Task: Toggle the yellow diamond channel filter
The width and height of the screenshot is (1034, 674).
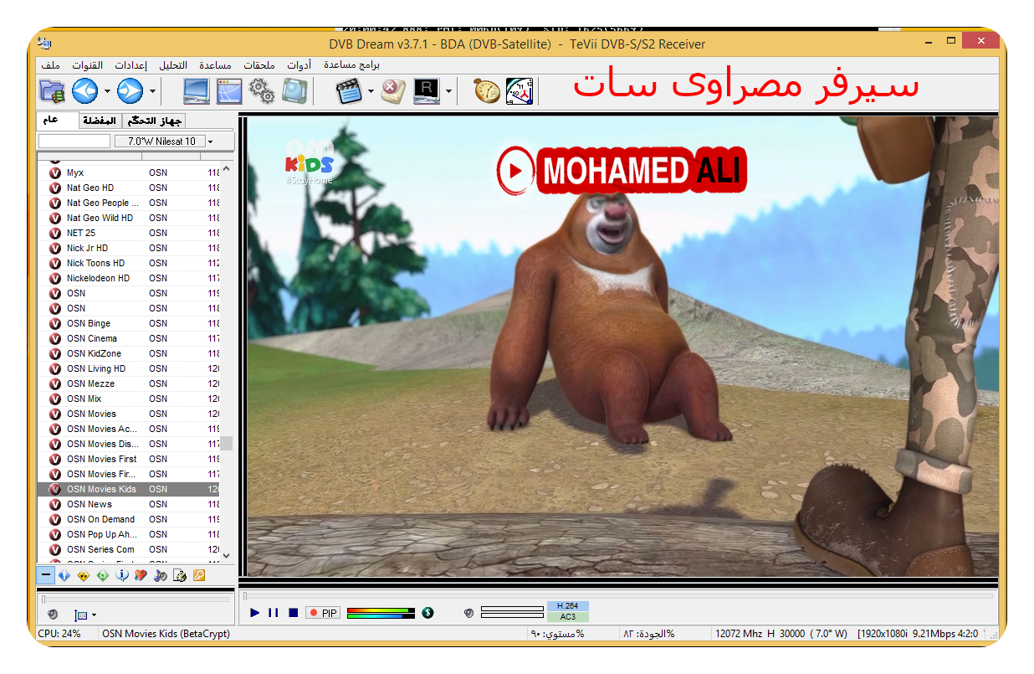Action: tap(83, 575)
